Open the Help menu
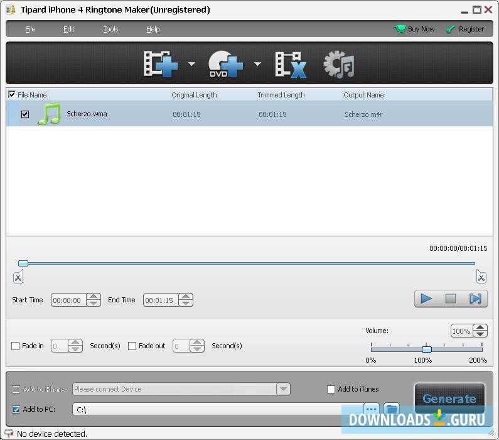 pyautogui.click(x=153, y=29)
